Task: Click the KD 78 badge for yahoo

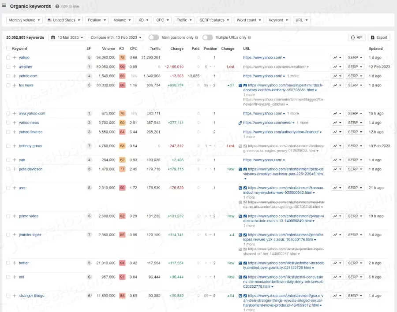Action: (122, 57)
